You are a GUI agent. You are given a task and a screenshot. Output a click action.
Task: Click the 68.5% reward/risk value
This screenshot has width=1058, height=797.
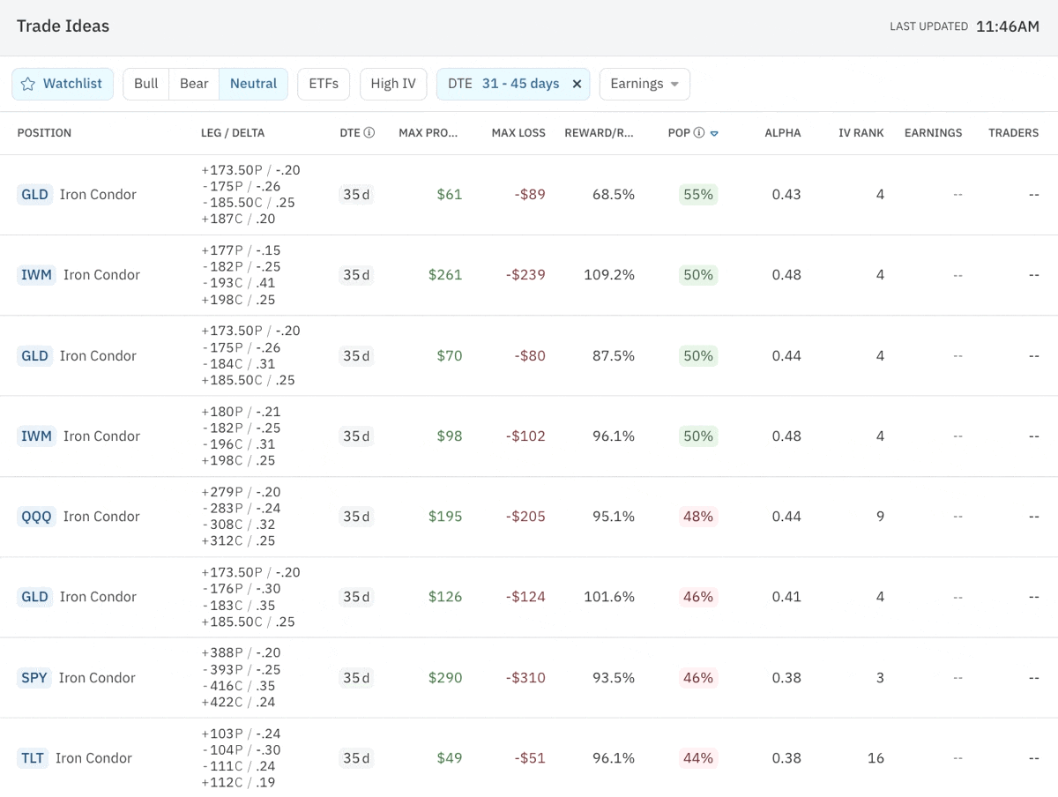click(x=614, y=195)
